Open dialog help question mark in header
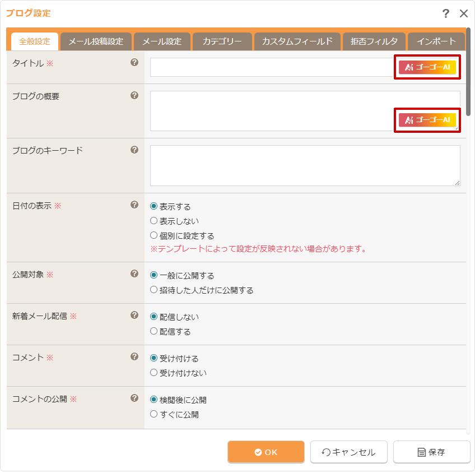475x473 pixels. (x=446, y=14)
